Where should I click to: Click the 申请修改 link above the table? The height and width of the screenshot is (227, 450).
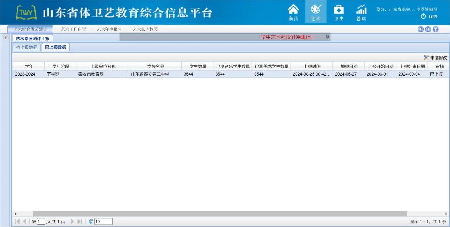(438, 57)
